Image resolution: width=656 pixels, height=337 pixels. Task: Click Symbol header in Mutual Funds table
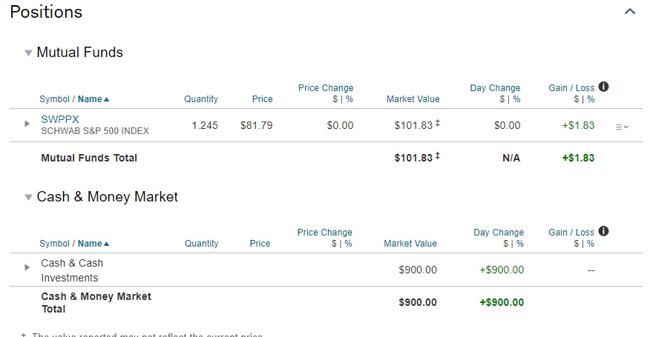[x=53, y=99]
